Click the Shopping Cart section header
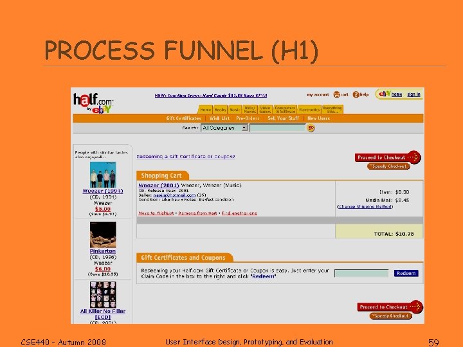This screenshot has height=347, width=463. coord(162,175)
